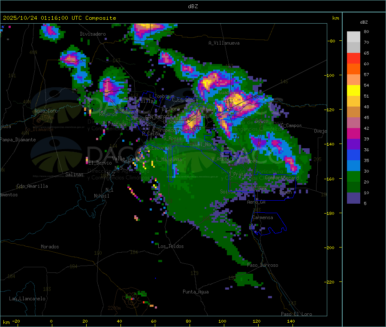Click the '-140' tick on the vertical km axis
The height and width of the screenshot is (327, 386).
329,144
